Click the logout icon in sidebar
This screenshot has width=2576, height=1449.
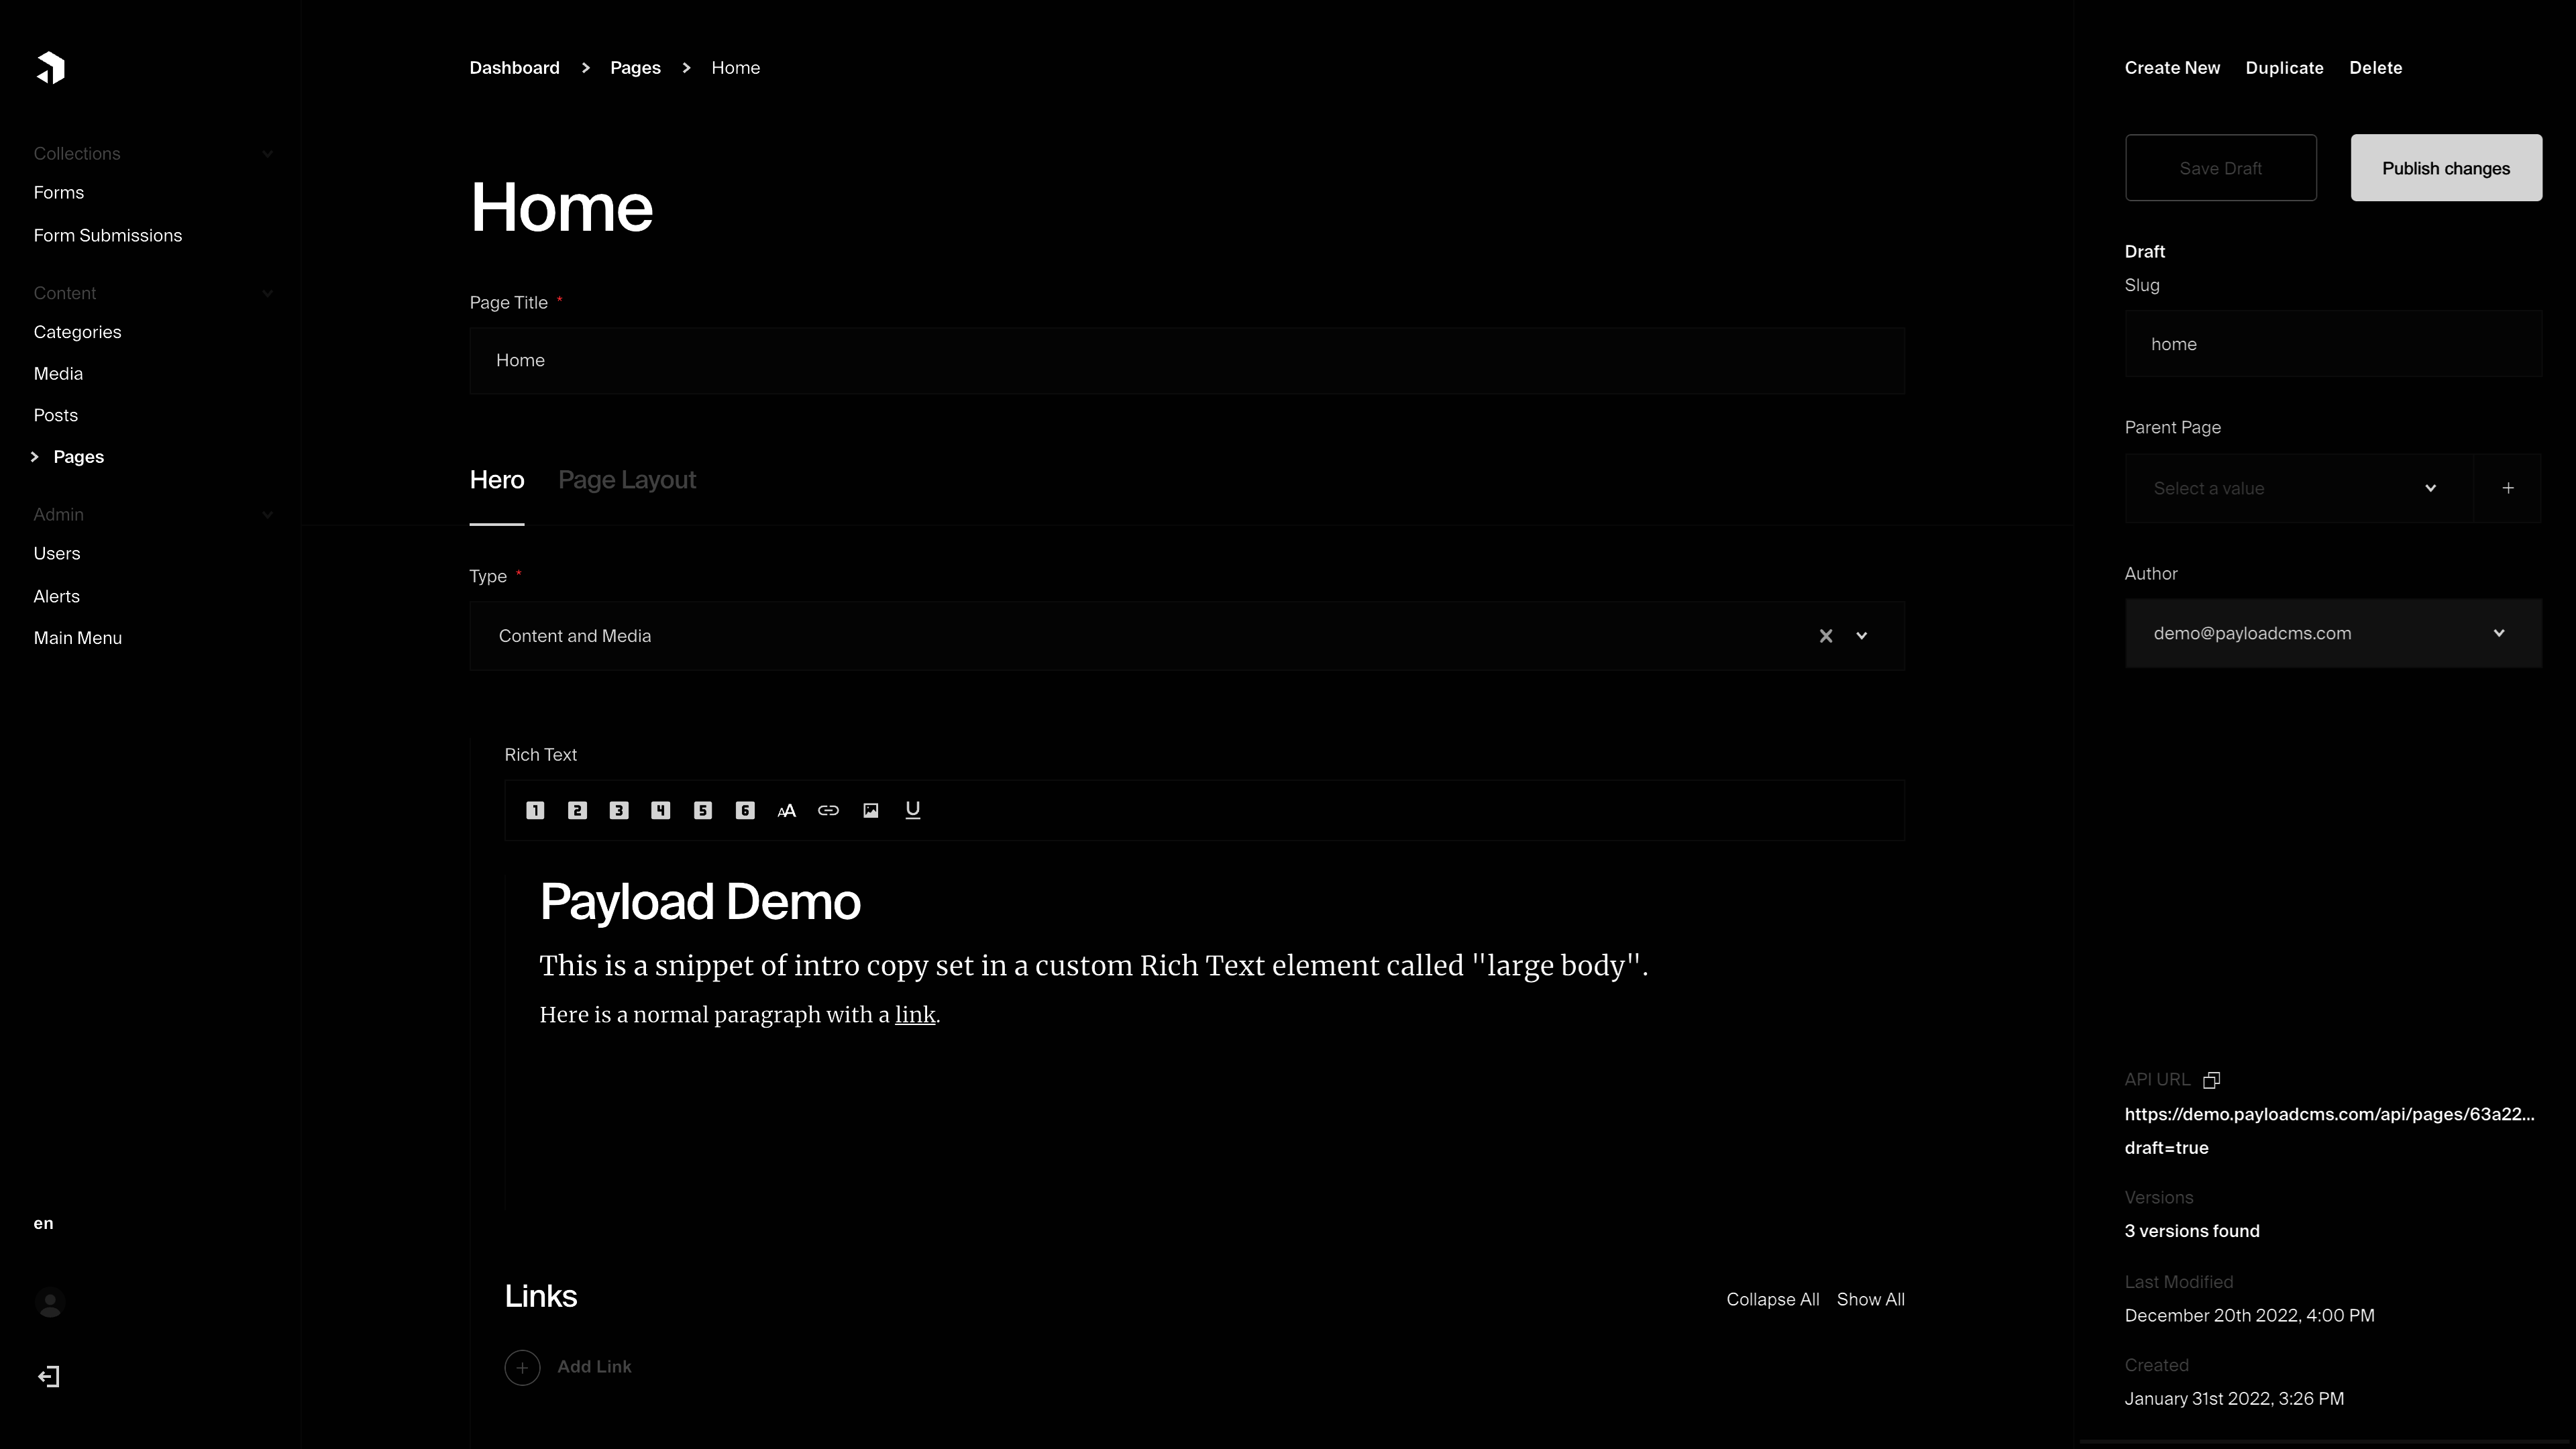click(49, 1377)
